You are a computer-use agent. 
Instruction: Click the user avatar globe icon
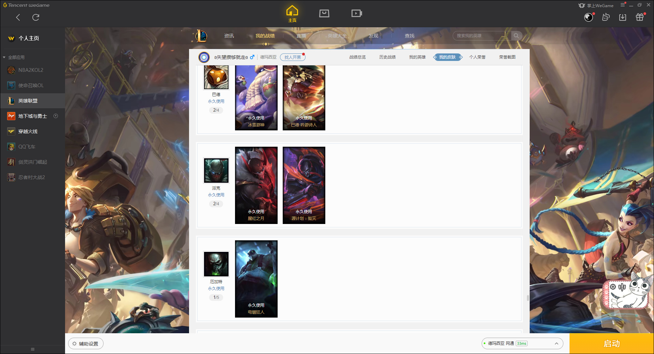pyautogui.click(x=589, y=17)
